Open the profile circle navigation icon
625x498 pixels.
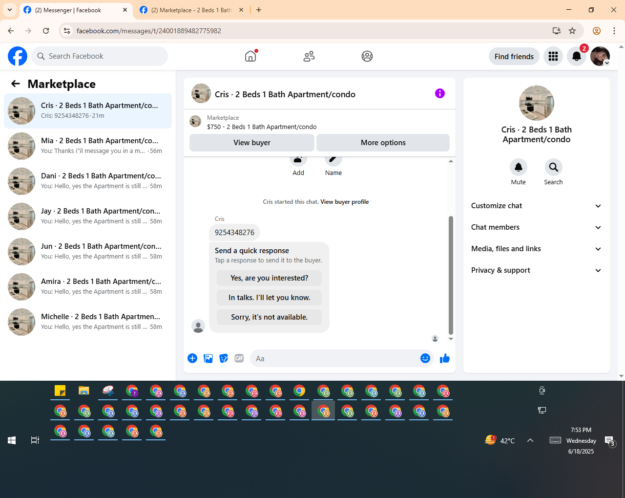coord(367,56)
